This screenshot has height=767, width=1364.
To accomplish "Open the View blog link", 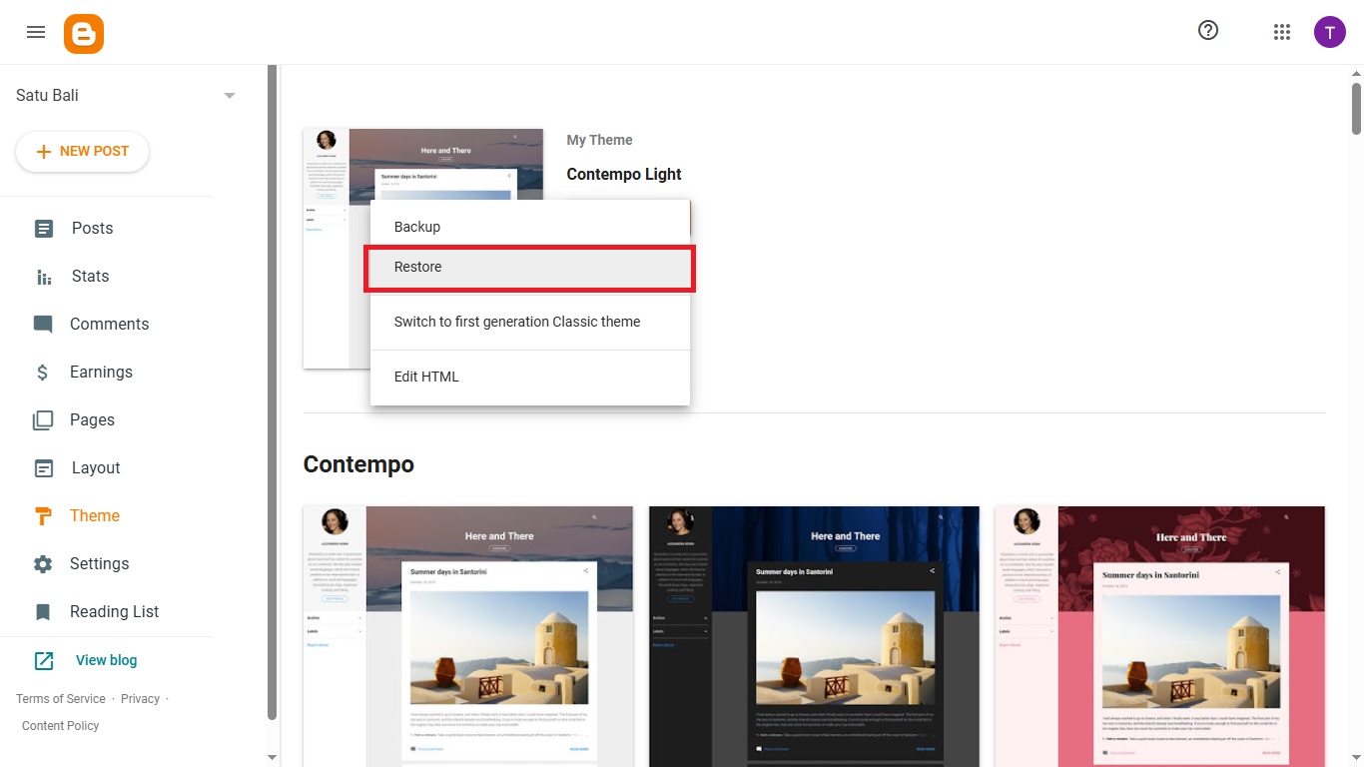I will click(x=106, y=659).
